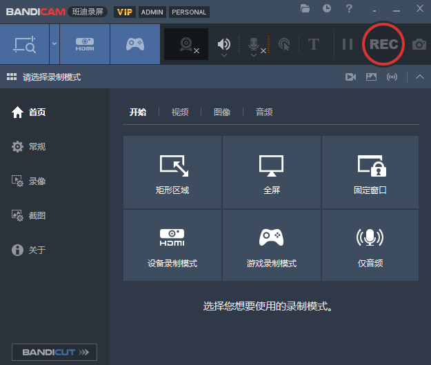431x365 pixels.
Task: Expand speaker settings arrow
Action: pos(224,55)
